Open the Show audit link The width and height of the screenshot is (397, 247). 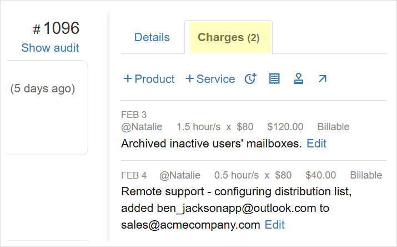(x=50, y=48)
